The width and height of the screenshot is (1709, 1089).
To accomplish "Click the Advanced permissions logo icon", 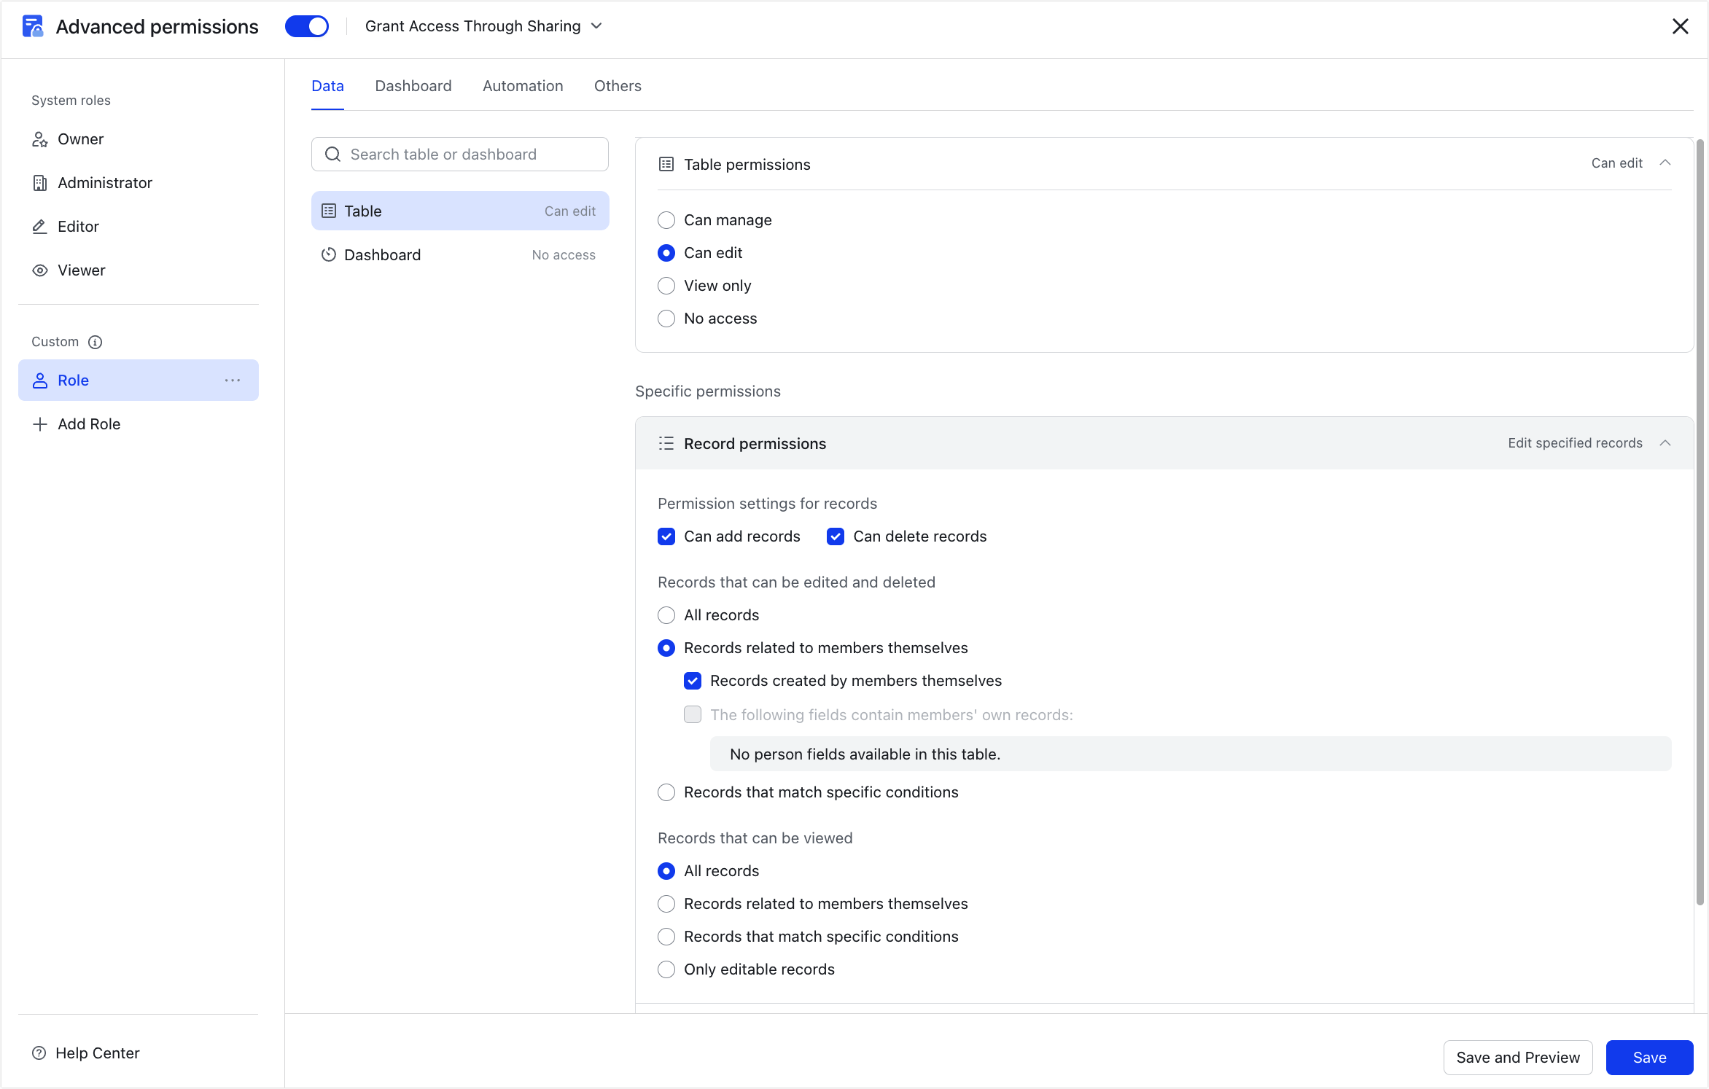I will (33, 26).
